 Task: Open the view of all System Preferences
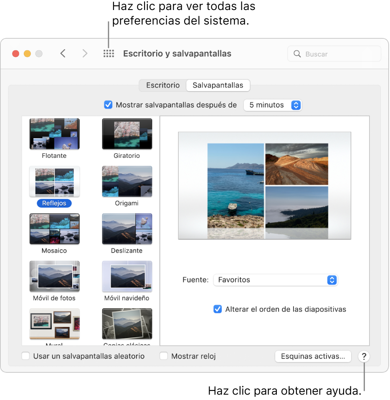tap(108, 53)
